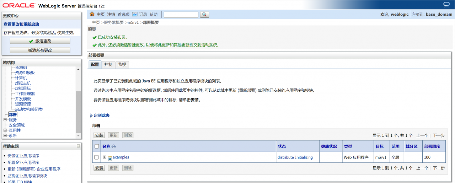Select 启动类和关闭类 in the domain tree

(x=29, y=109)
